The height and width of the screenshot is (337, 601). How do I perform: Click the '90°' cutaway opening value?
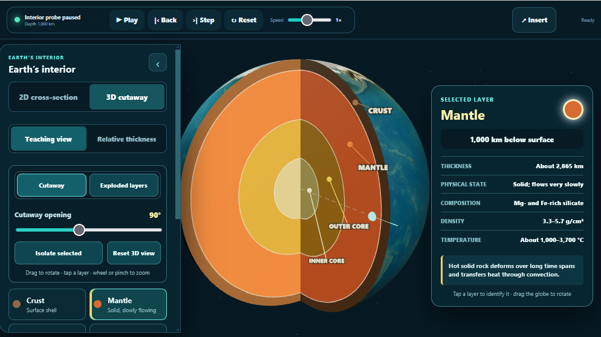pos(155,215)
